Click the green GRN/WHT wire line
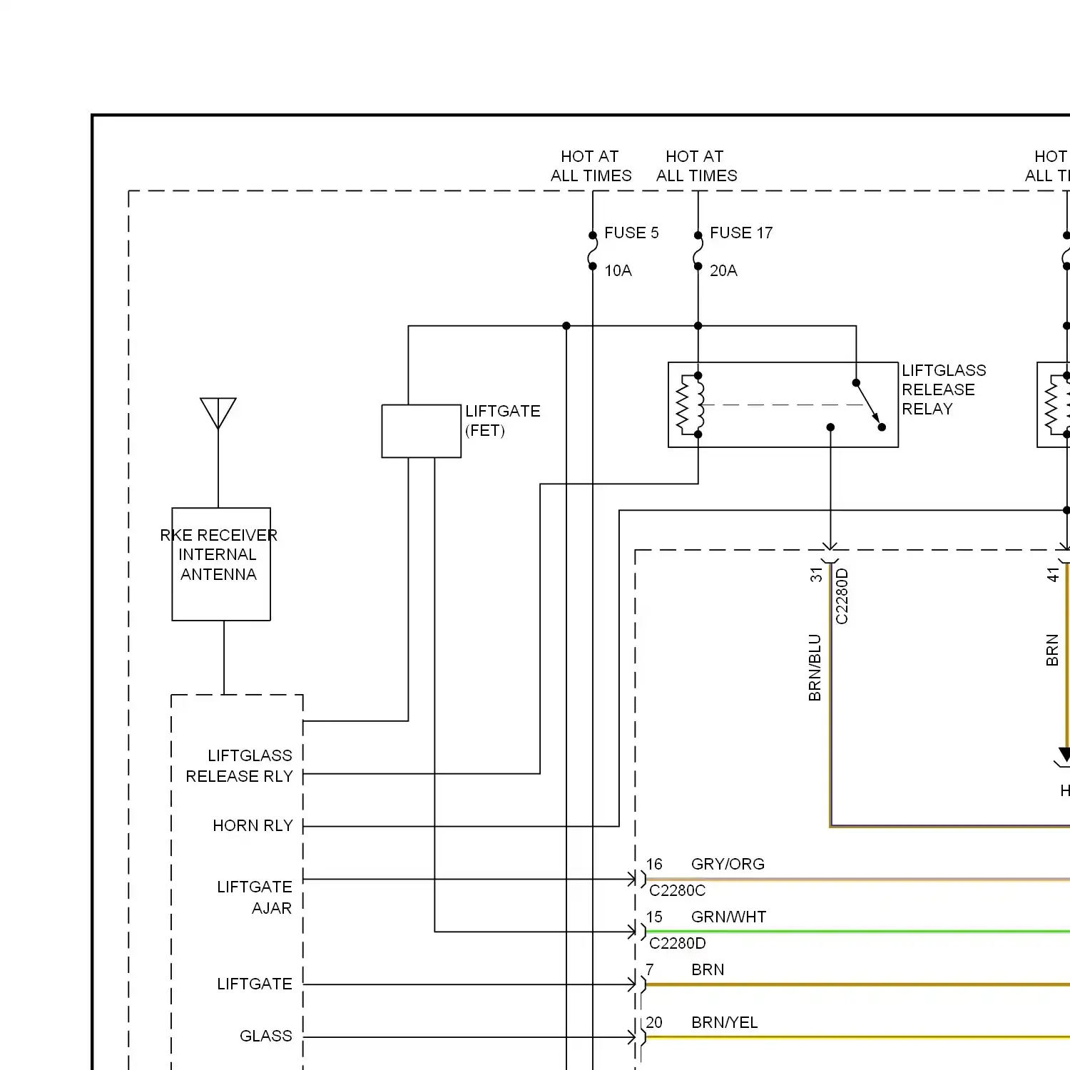Viewport: 1070px width, 1070px height. point(858,932)
